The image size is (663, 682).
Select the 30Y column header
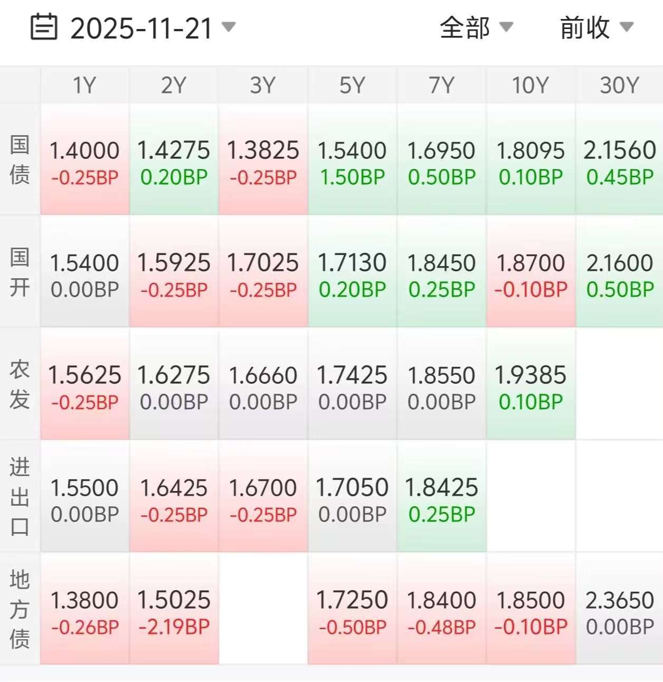(619, 85)
